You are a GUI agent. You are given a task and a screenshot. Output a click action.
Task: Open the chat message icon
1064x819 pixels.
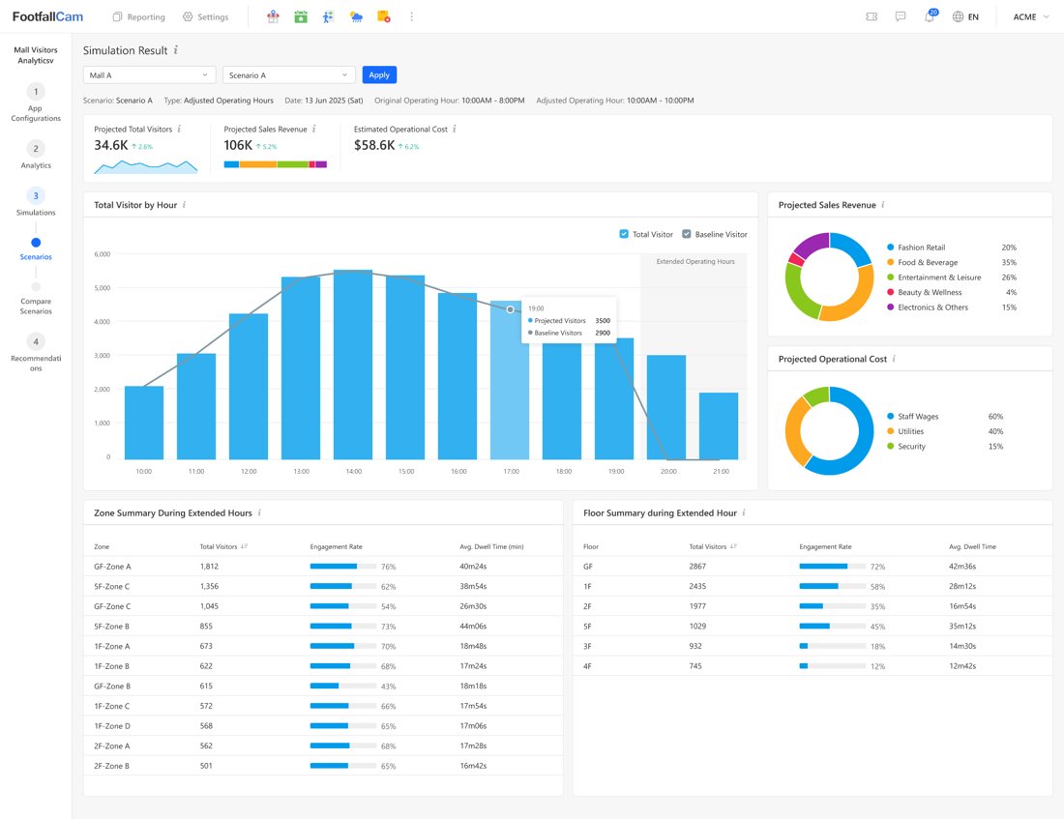[x=901, y=17]
